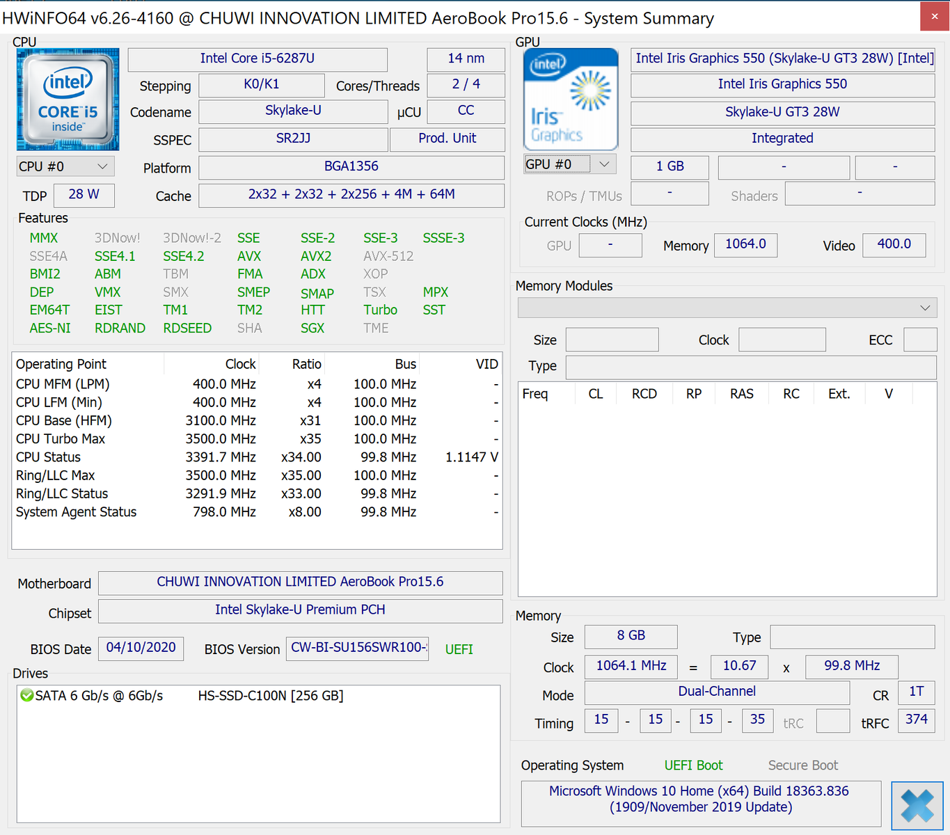
Task: Click the 28 W TDP value
Action: click(x=84, y=195)
